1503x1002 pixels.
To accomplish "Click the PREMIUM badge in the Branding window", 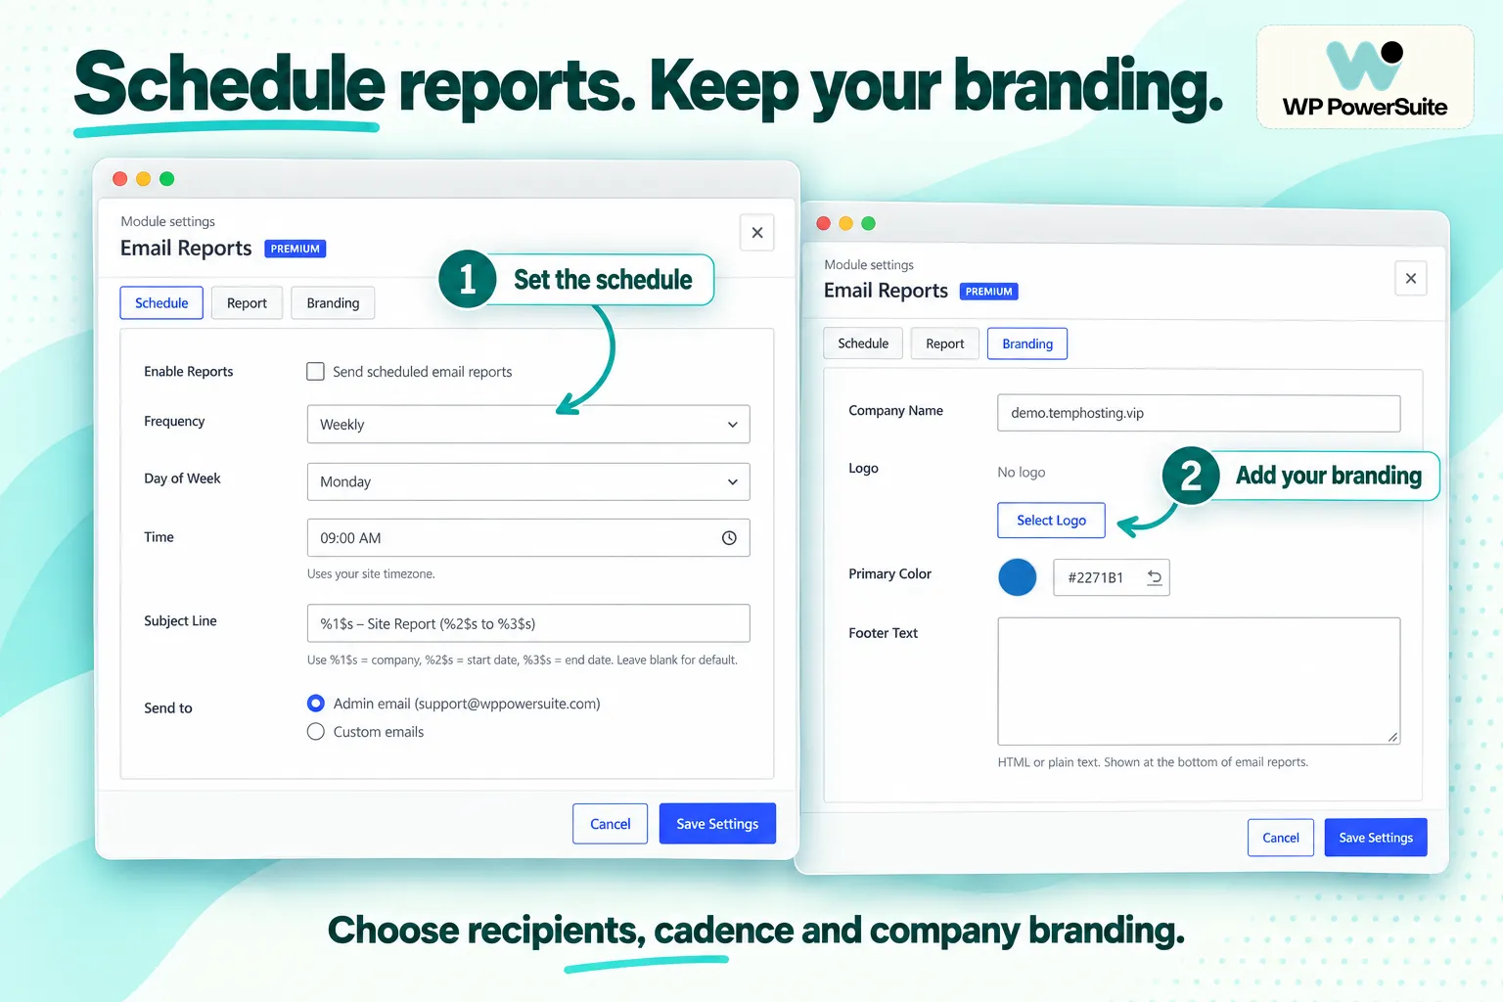I will point(989,292).
